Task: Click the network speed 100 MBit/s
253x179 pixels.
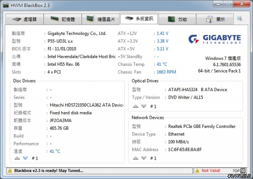Action: [x=178, y=142]
